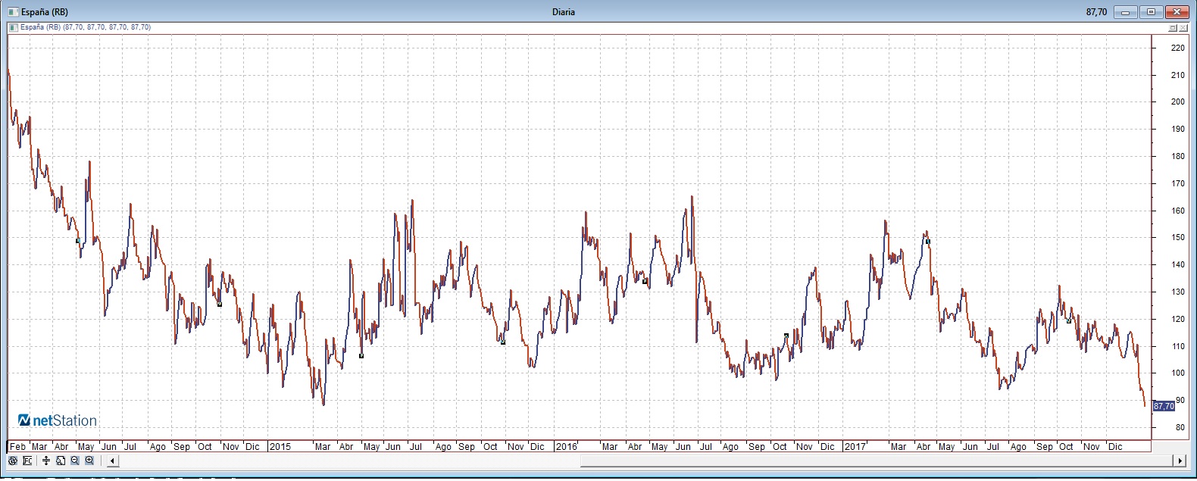This screenshot has width=1197, height=481.
Task: Zoom in using the plus magnifier
Action: tap(89, 461)
